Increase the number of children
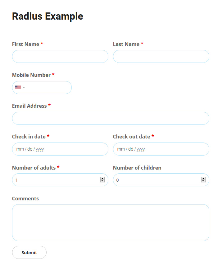This screenshot has width=222, height=271. [203, 179]
